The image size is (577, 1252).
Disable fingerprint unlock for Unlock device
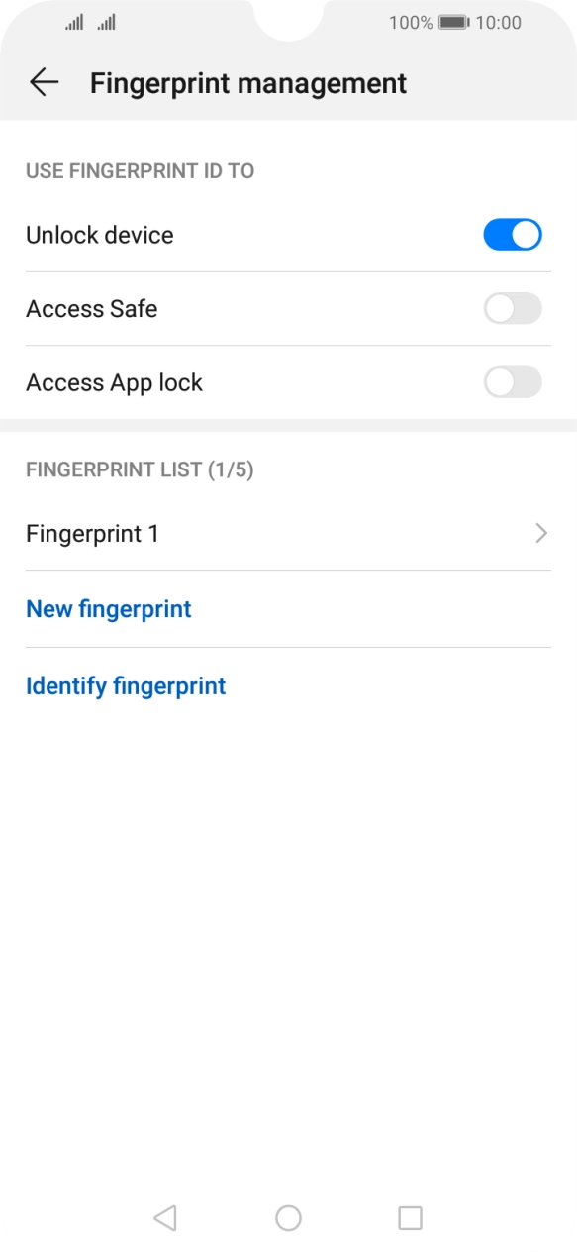point(513,235)
